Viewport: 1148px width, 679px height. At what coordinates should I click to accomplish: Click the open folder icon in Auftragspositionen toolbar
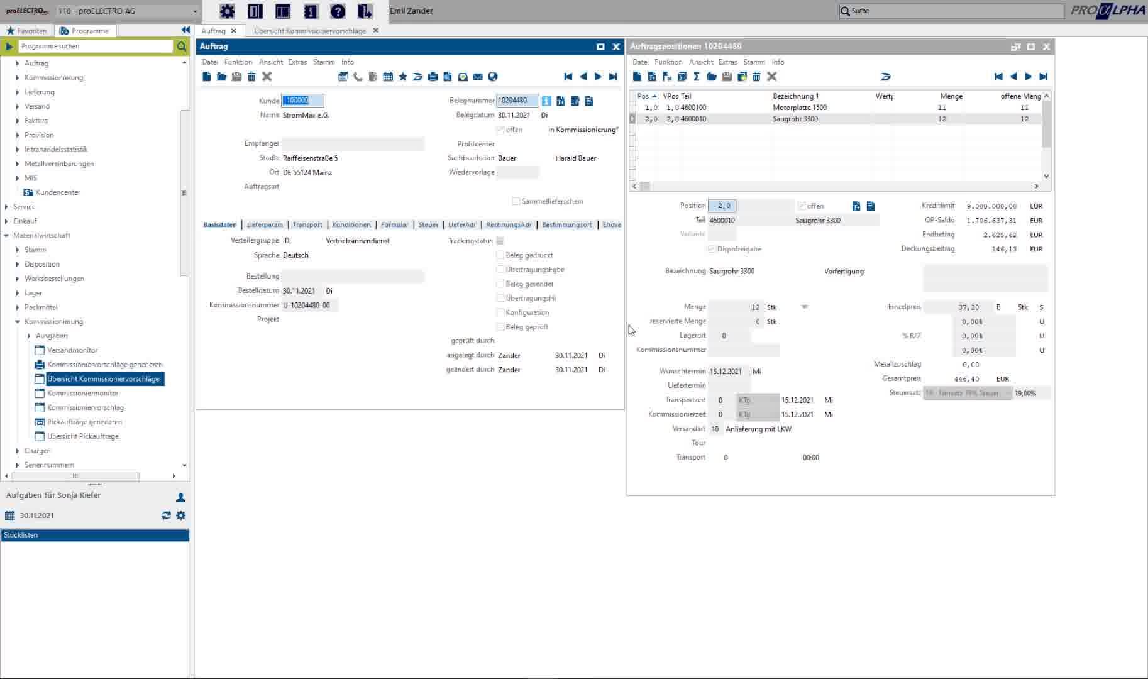pyautogui.click(x=712, y=77)
